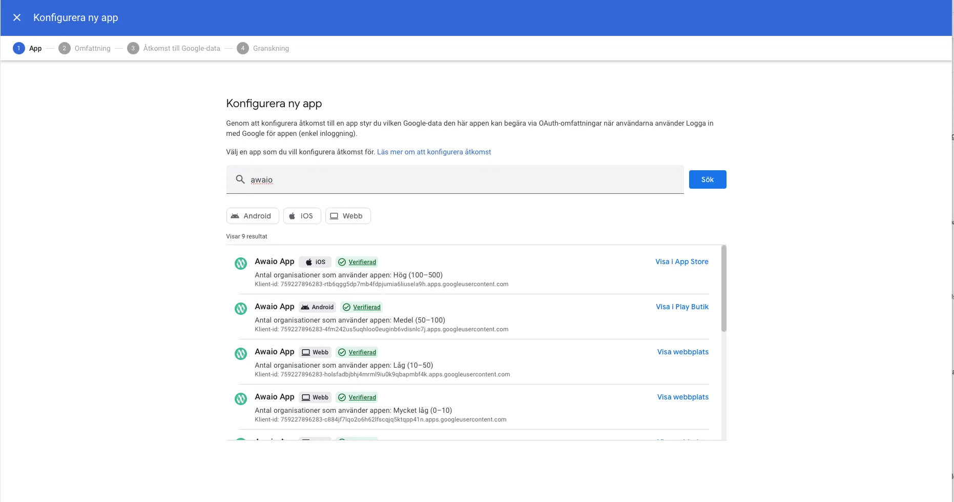Open Läs mer om att konfigurera åtkomst link
This screenshot has height=502, width=954.
click(x=434, y=152)
